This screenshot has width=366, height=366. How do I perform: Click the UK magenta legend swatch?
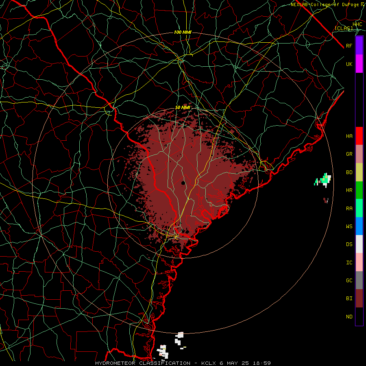[x=359, y=64]
